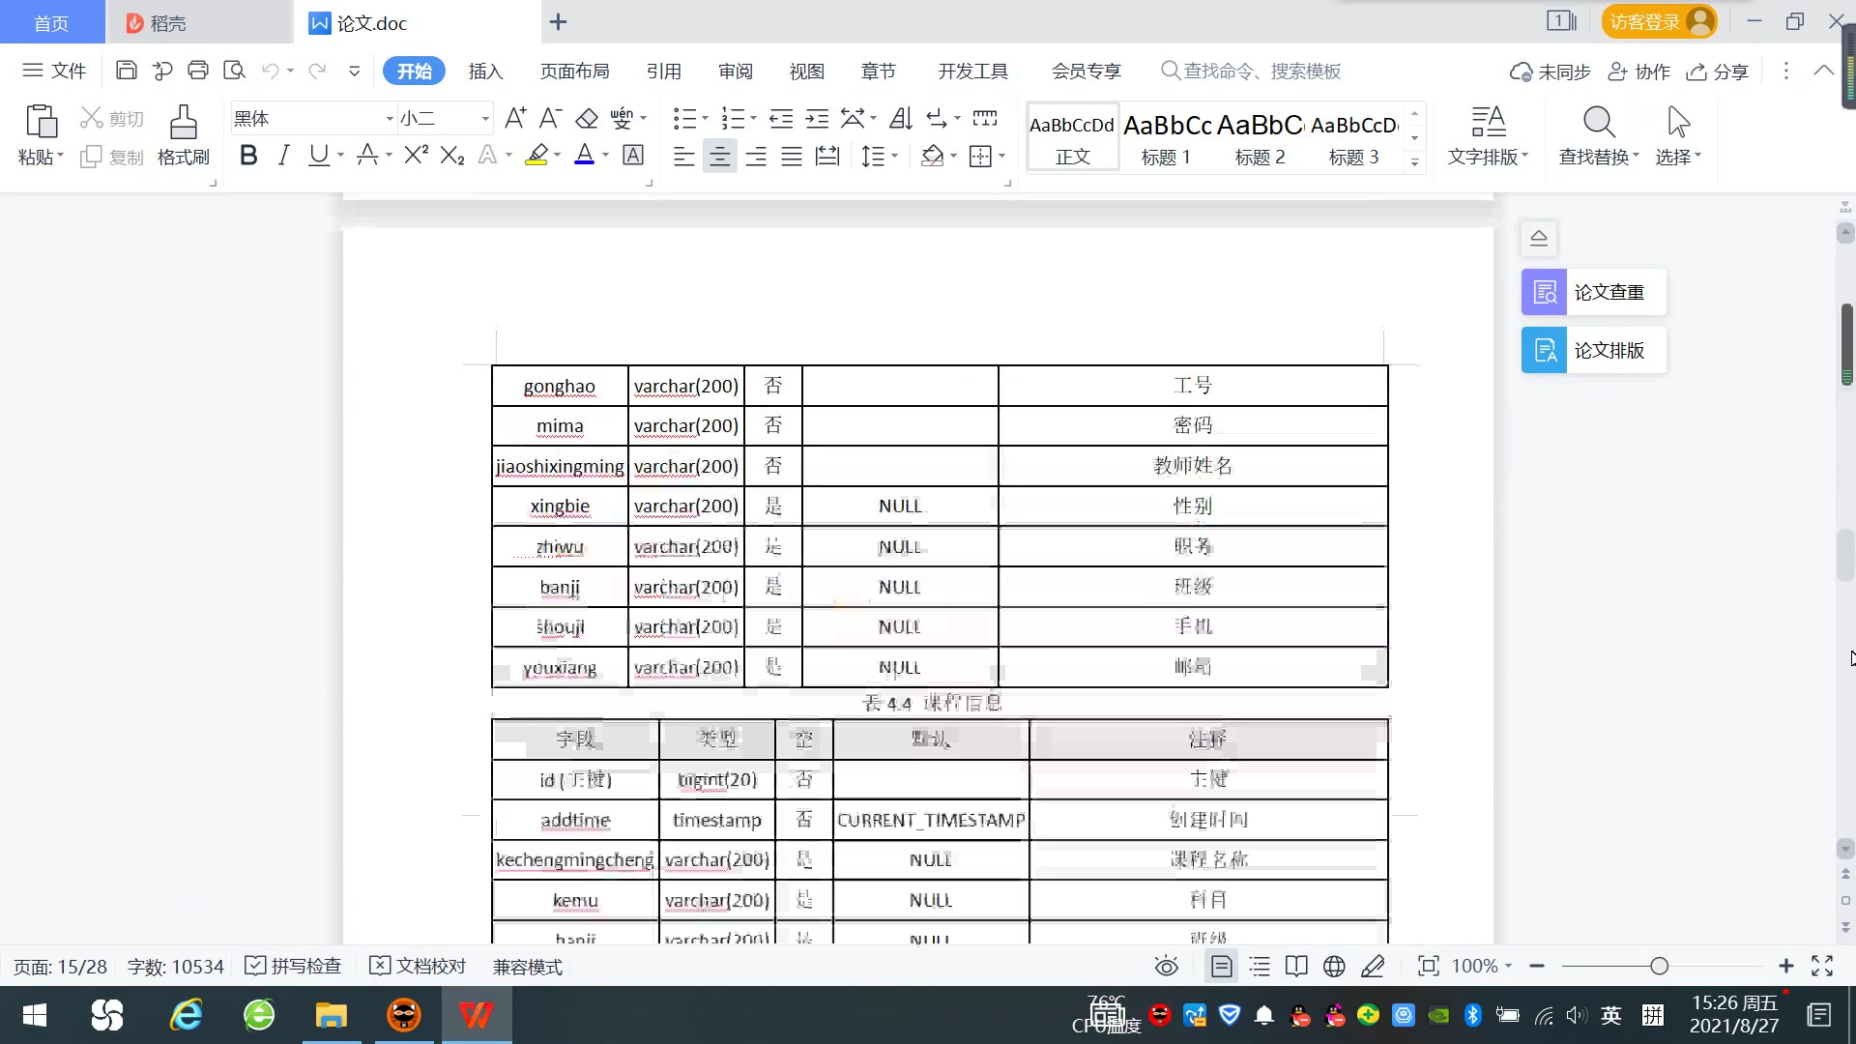1856x1044 pixels.
Task: Toggle page layout view icon
Action: pyautogui.click(x=1222, y=966)
